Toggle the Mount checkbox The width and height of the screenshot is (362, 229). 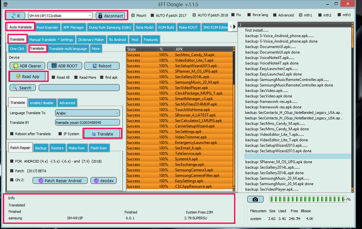pos(133,15)
